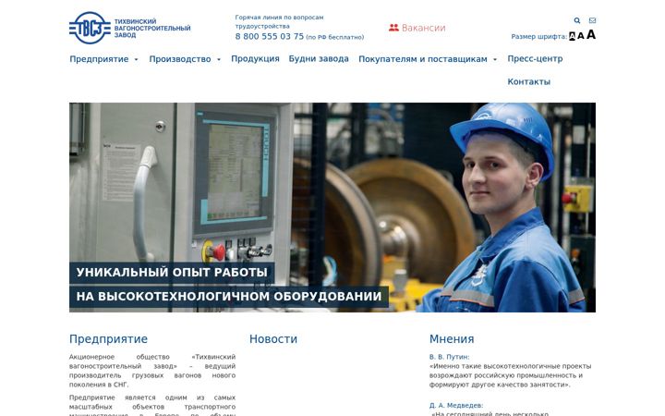The height and width of the screenshot is (416, 665).
Task: Click the hero banner worker image
Action: 332,207
